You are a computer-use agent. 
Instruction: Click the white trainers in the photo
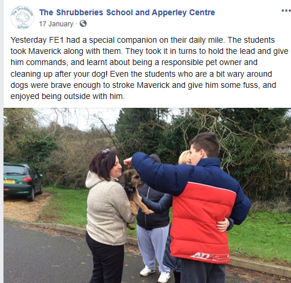[156, 274]
